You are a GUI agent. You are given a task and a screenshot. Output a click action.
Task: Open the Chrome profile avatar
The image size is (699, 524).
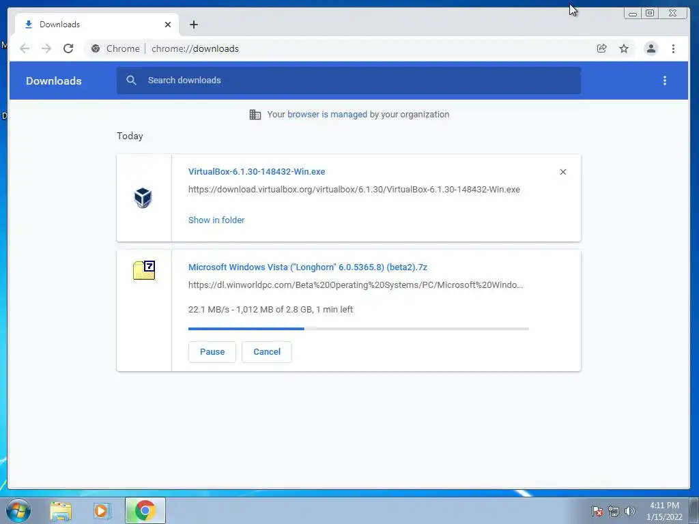pos(651,48)
